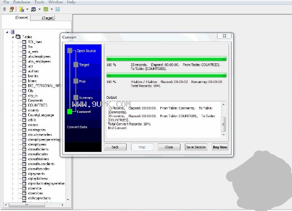Click the Summary wizard step square
The width and height of the screenshot is (292, 211).
point(76,98)
